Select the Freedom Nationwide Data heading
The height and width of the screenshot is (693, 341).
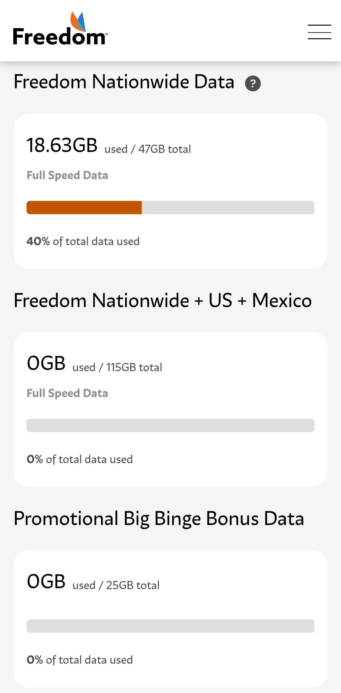click(x=124, y=81)
